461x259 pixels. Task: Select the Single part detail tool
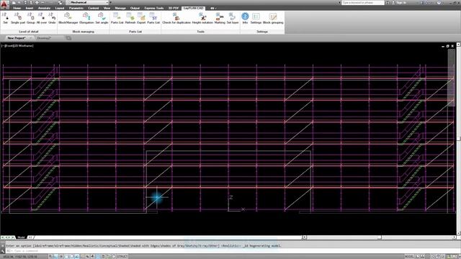coord(18,18)
